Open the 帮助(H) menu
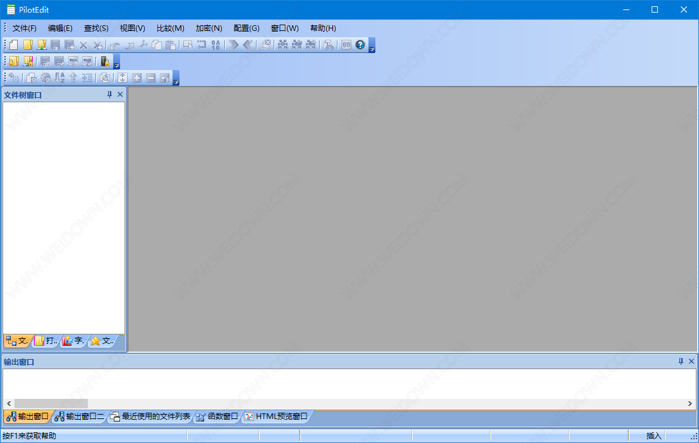The height and width of the screenshot is (443, 699). [323, 28]
